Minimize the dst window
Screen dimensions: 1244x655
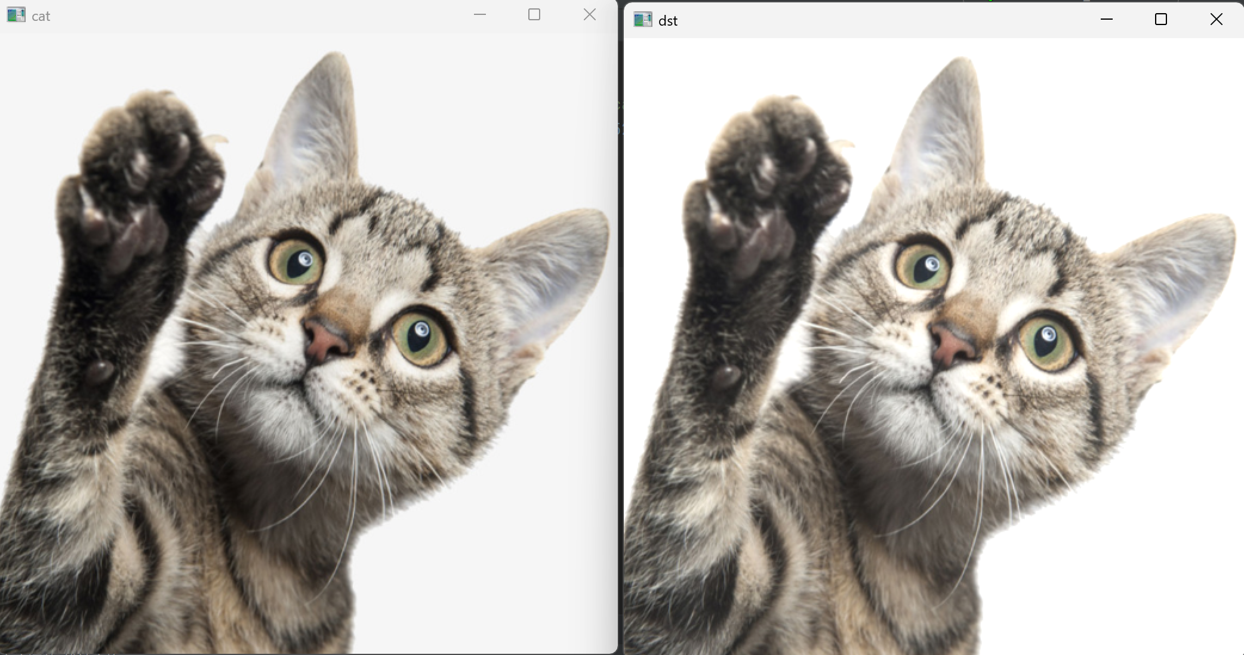(1107, 19)
